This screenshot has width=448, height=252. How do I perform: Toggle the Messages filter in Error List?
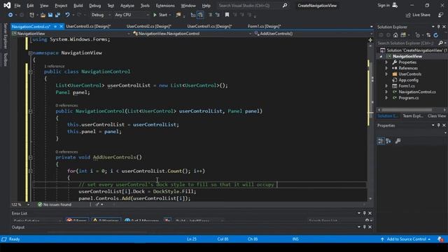coord(142,220)
